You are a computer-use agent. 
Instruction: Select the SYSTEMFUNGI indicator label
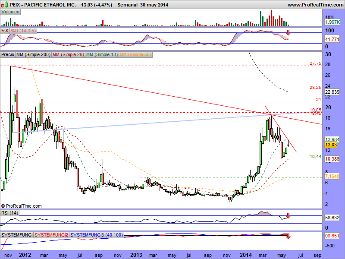pos(17,235)
